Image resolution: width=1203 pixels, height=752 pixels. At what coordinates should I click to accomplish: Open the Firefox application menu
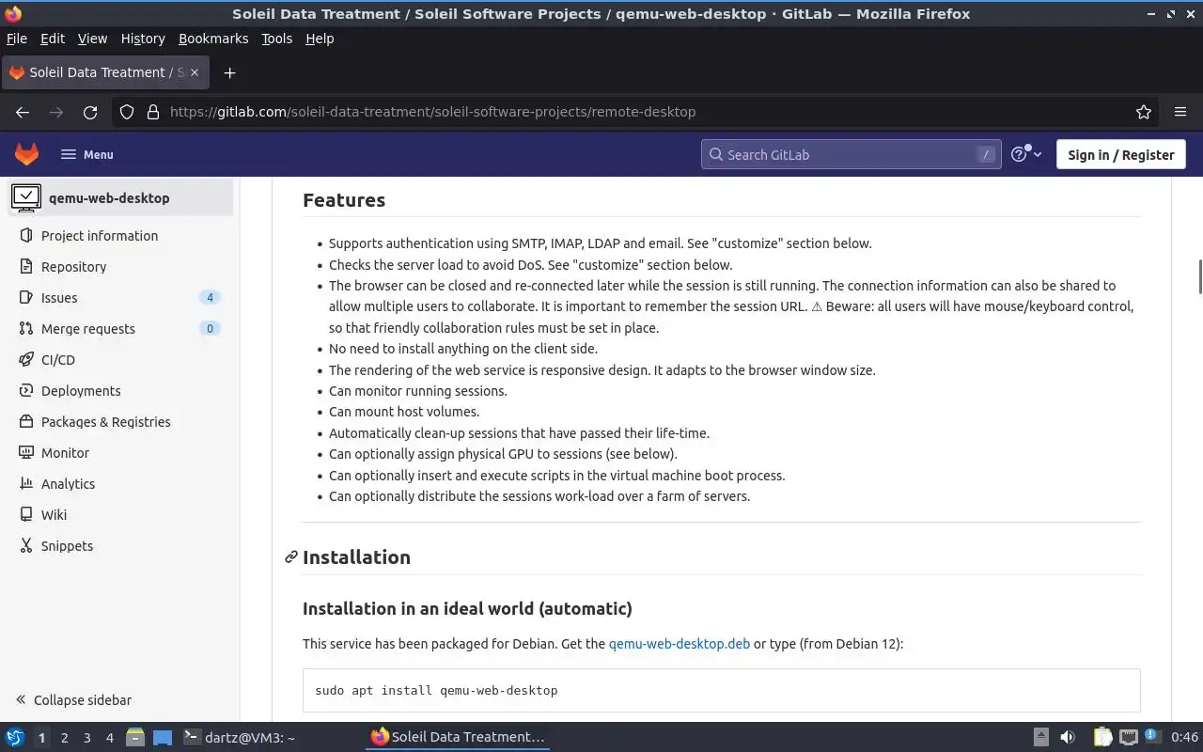point(1180,112)
